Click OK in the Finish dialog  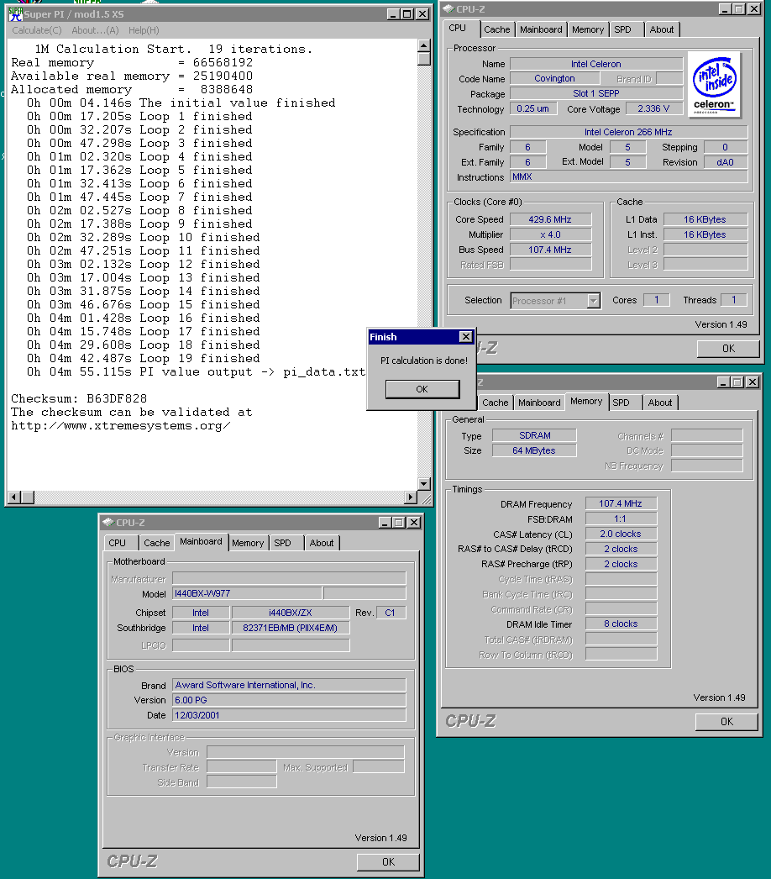click(422, 389)
